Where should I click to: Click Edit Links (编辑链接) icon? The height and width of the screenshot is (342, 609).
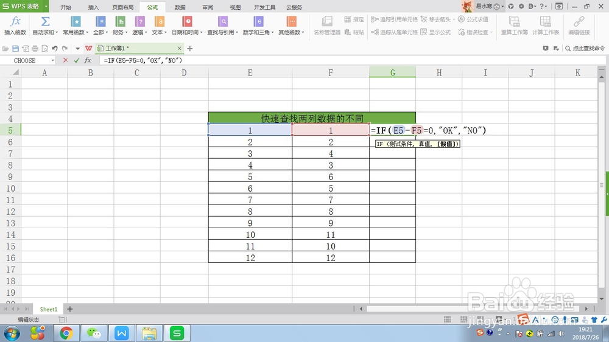click(579, 25)
